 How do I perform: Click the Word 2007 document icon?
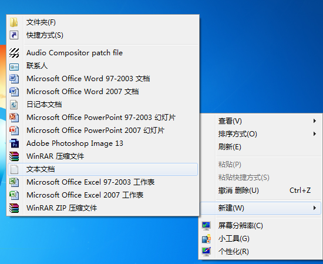tap(14, 92)
